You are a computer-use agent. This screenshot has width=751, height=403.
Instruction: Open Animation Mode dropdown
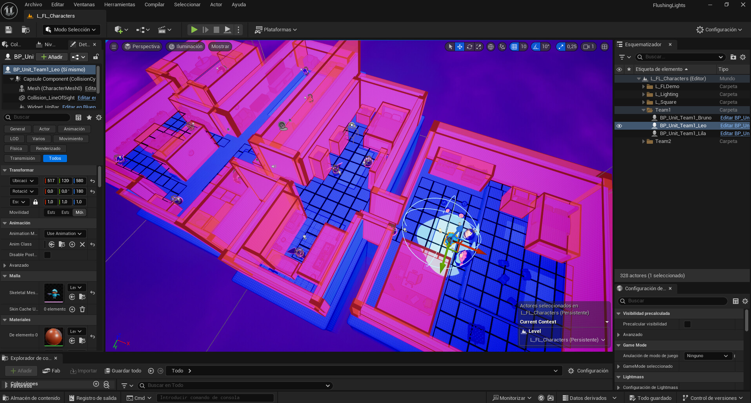65,234
